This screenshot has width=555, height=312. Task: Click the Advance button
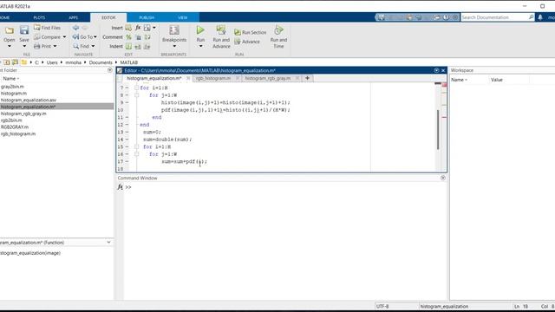tap(246, 42)
